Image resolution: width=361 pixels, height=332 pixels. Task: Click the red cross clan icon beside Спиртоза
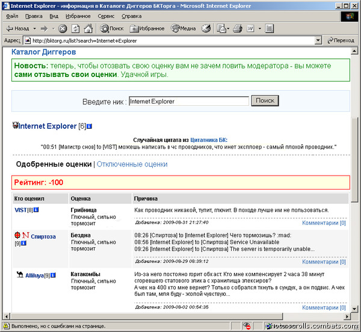pos(17,235)
